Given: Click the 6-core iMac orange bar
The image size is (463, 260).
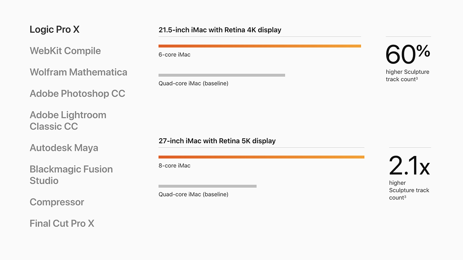Looking at the screenshot, I should pyautogui.click(x=260, y=46).
